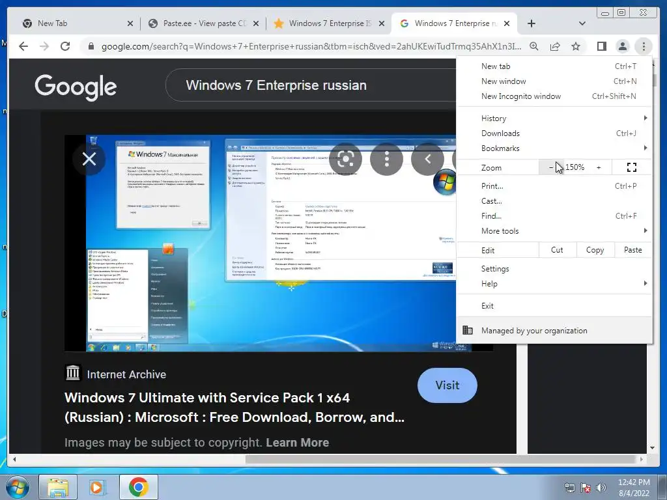Open the Windows 7 Ultimate title link
Viewport: 667px width, 500px height.
point(234,408)
